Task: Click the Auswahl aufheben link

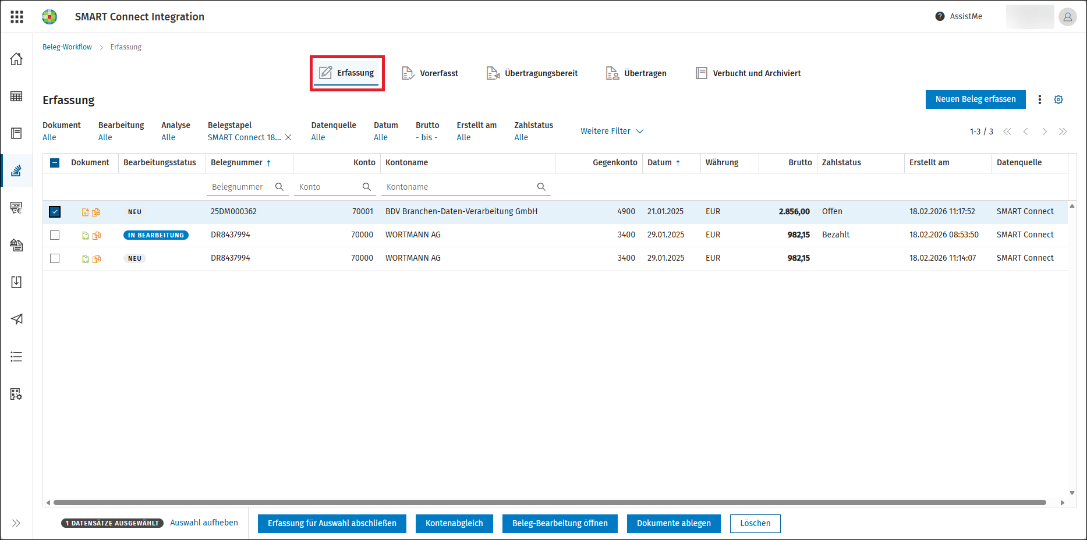Action: (204, 523)
